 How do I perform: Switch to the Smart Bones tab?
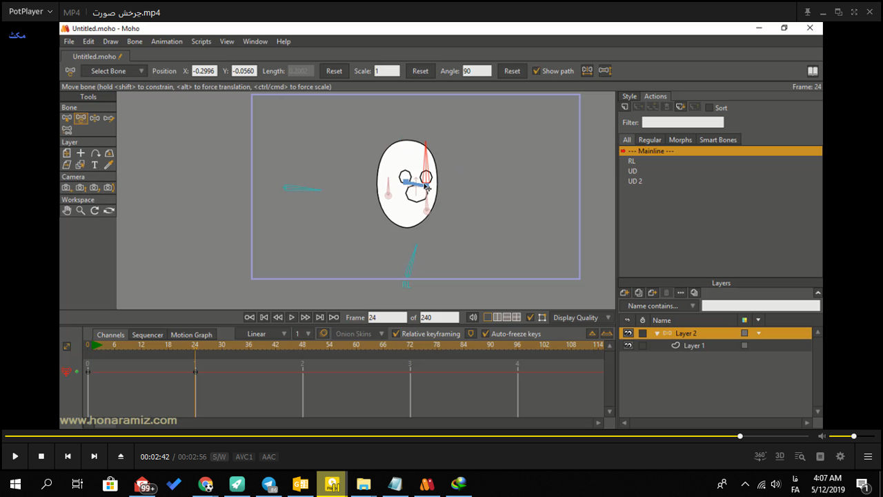tap(718, 139)
